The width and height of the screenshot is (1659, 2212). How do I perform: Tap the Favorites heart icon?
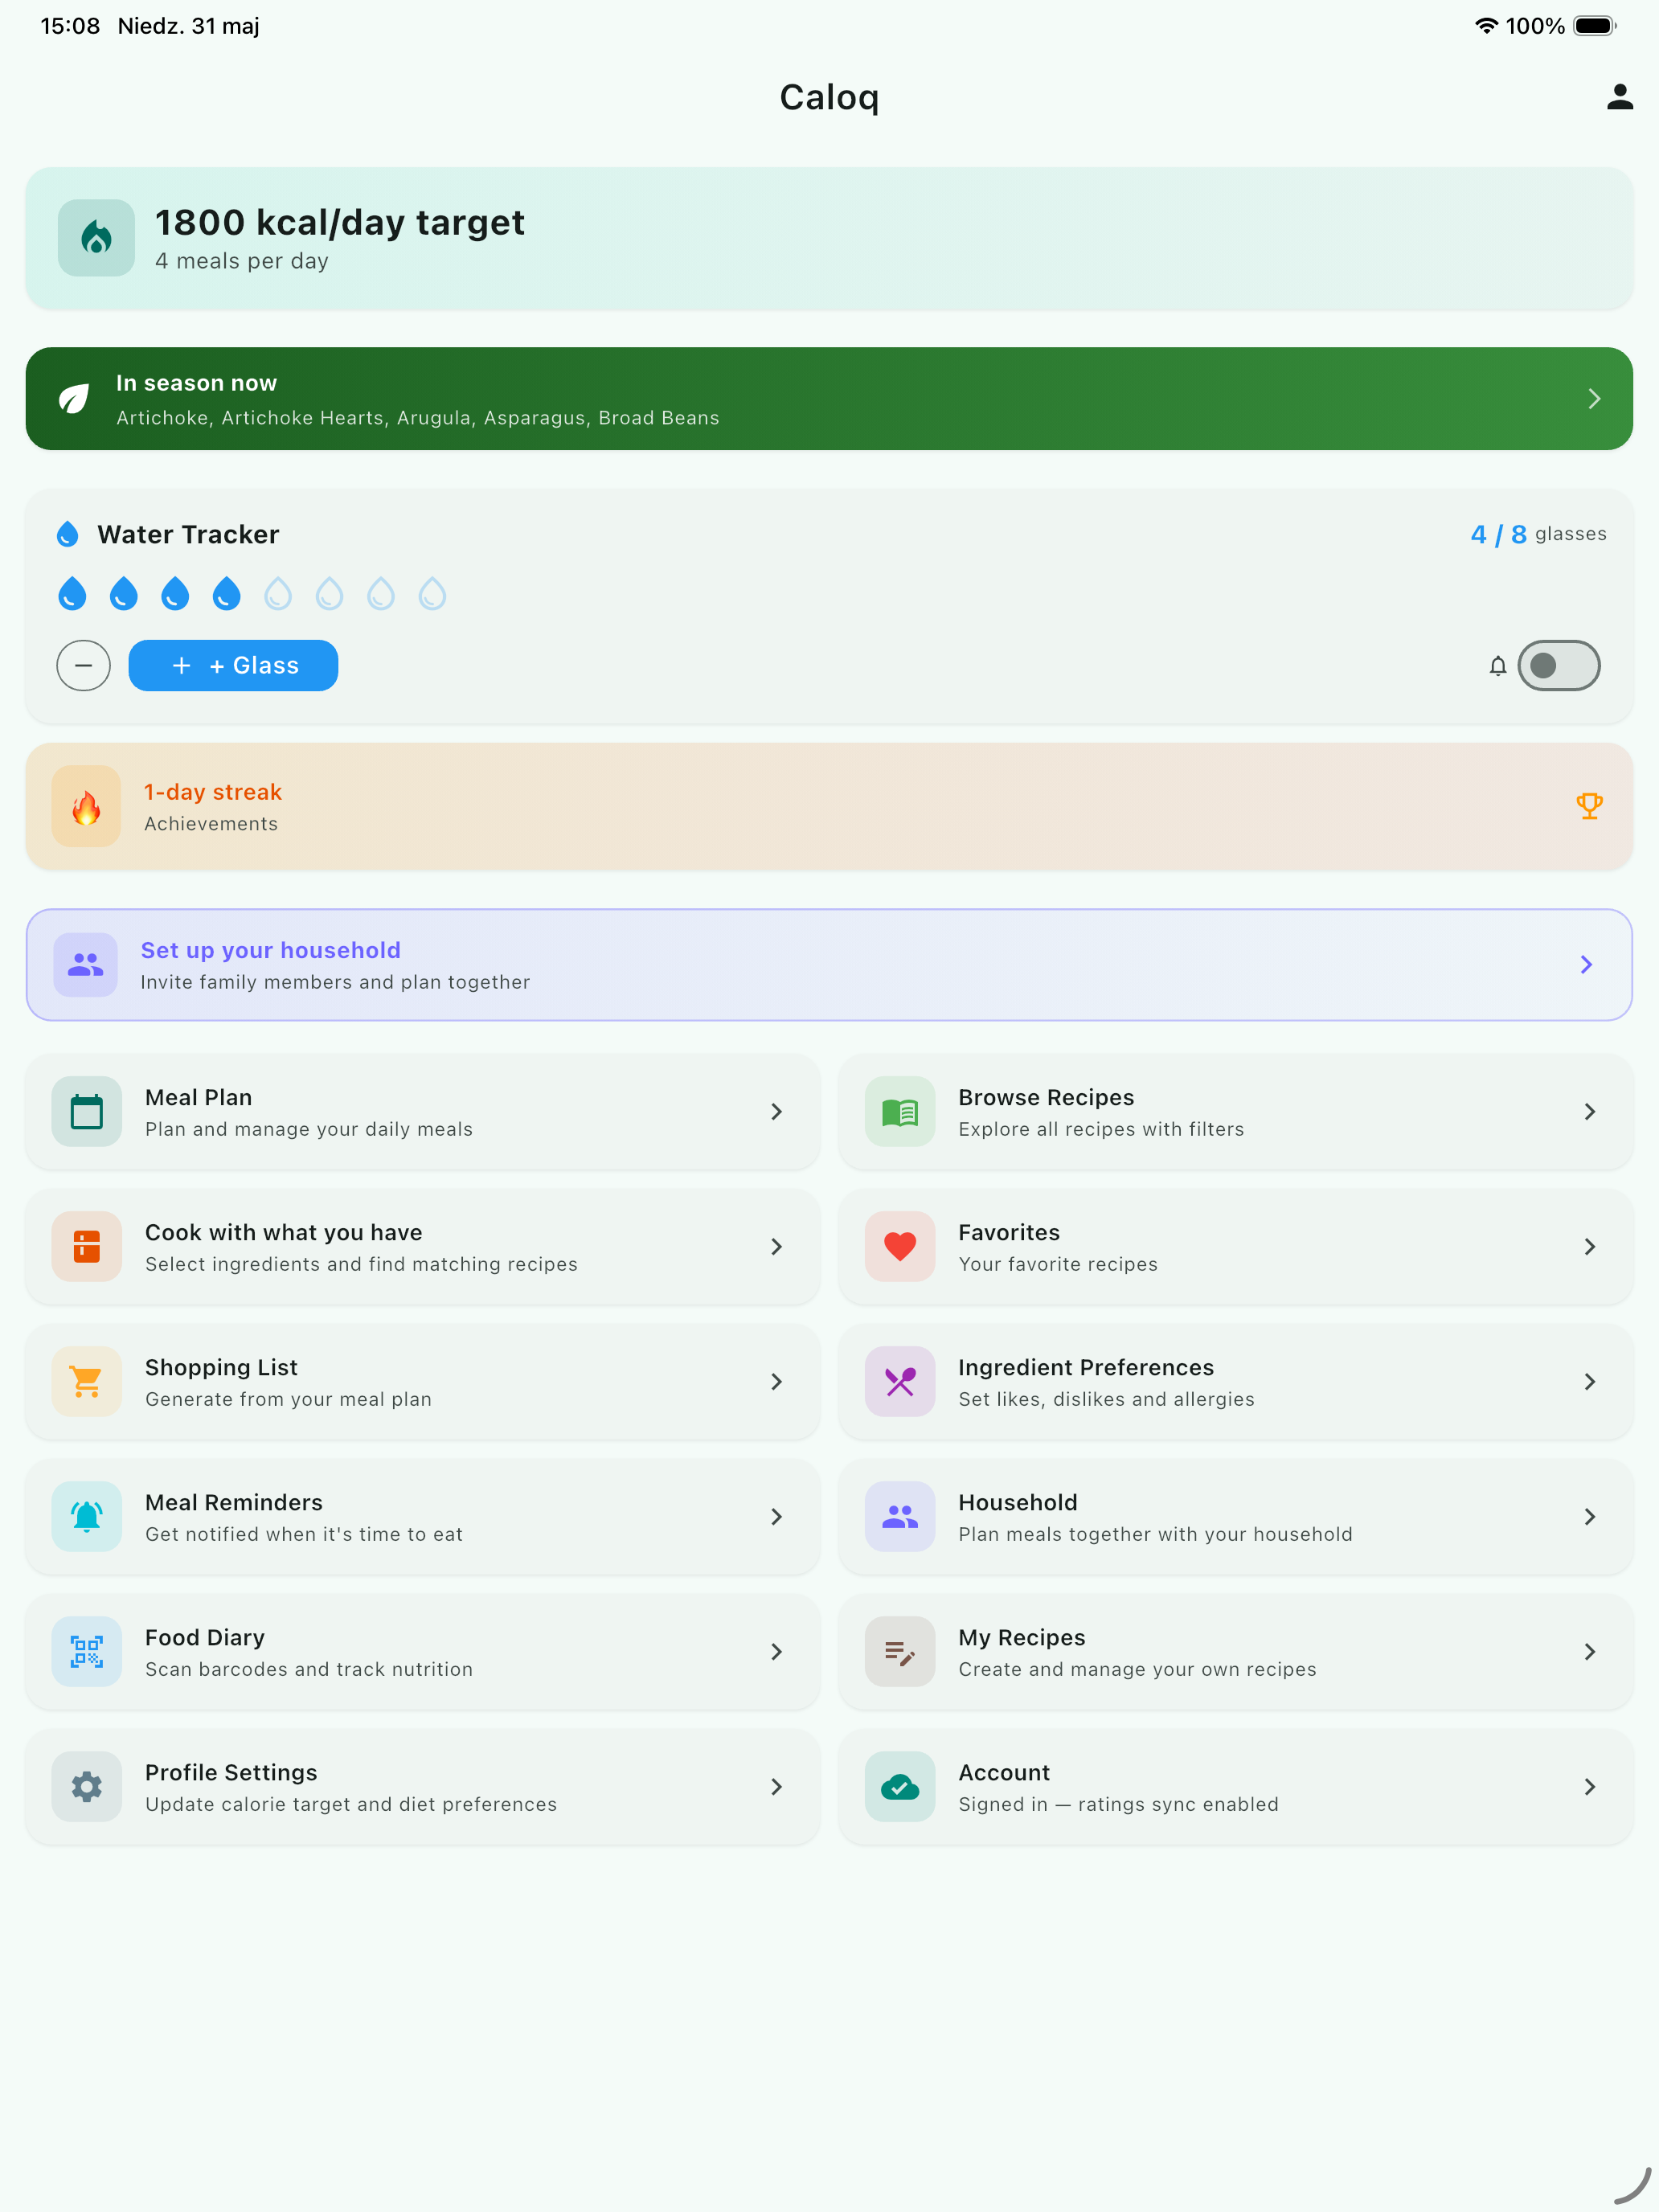click(900, 1247)
